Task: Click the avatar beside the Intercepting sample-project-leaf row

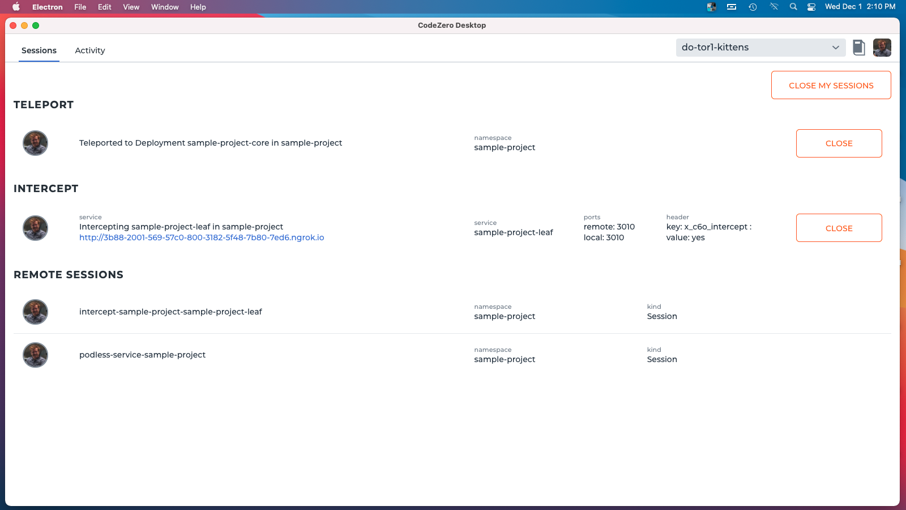Action: (x=35, y=228)
